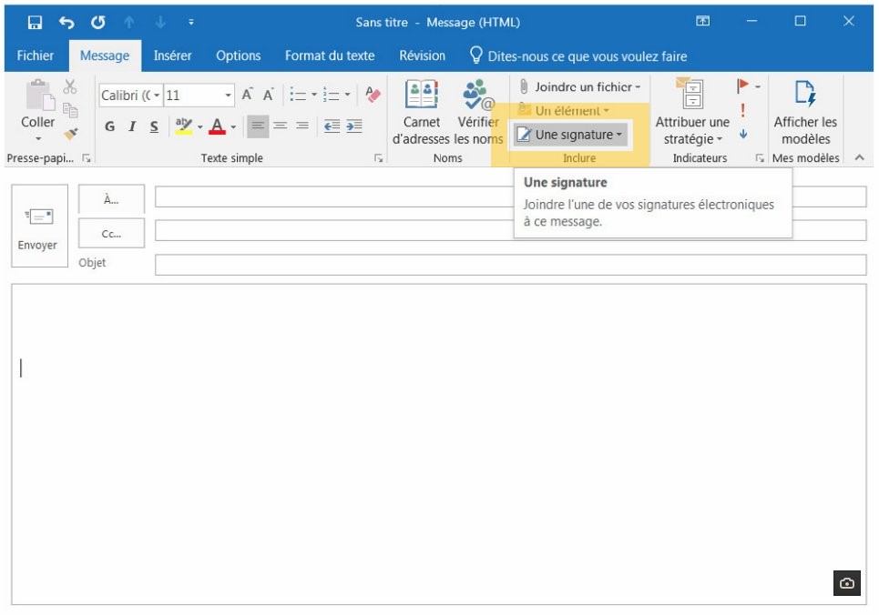Image resolution: width=879 pixels, height=615 pixels.
Task: Switch to the Insérer tab
Action: [x=172, y=55]
